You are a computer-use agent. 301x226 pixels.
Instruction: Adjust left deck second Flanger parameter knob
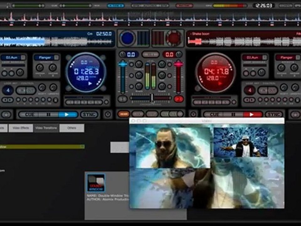(52, 68)
